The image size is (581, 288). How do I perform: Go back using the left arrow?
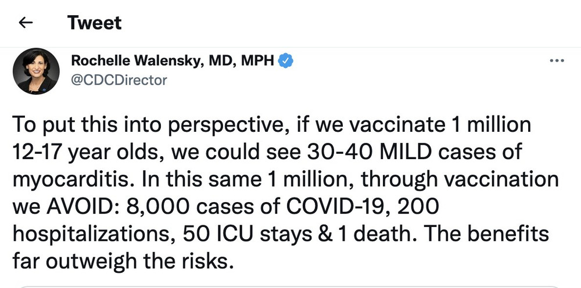[x=25, y=23]
